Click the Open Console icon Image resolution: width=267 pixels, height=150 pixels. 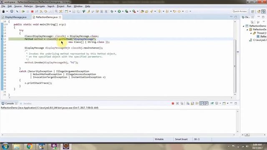click(x=224, y=103)
